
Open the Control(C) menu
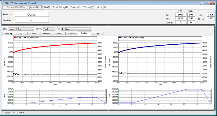pyautogui.click(x=75, y=7)
